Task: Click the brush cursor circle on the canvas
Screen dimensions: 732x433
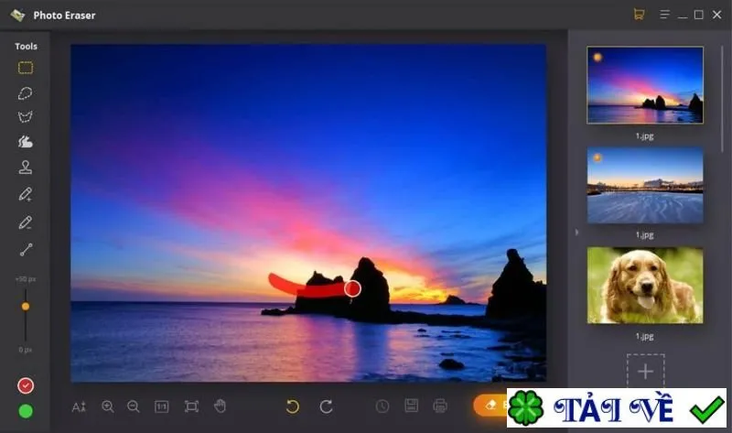Action: click(x=352, y=288)
